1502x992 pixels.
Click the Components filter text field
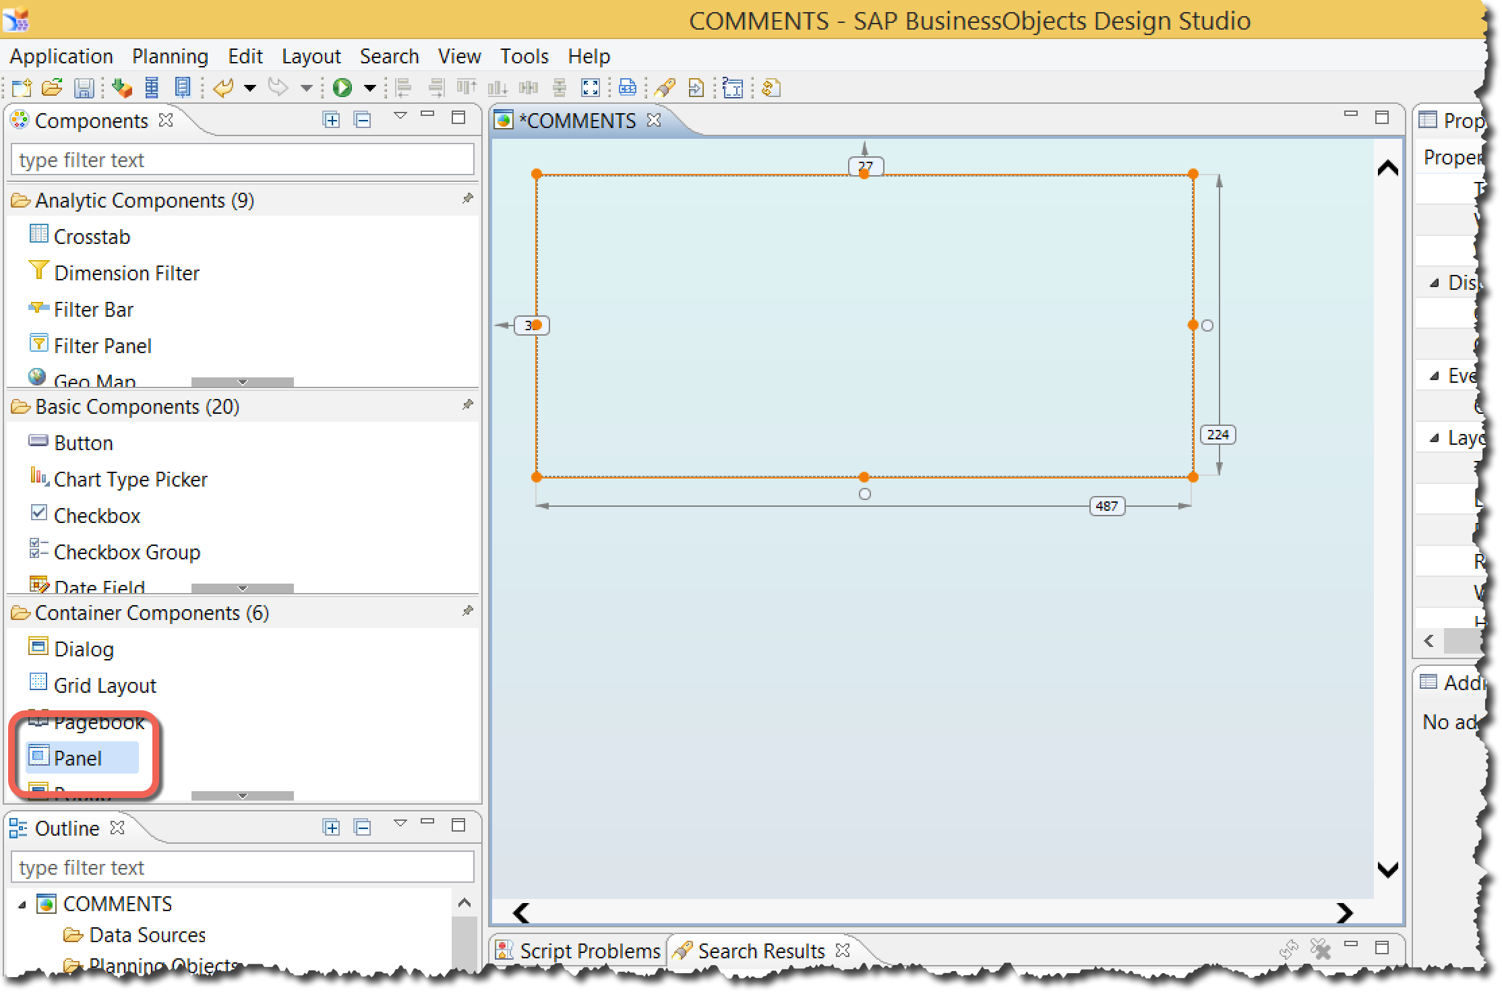(x=243, y=160)
